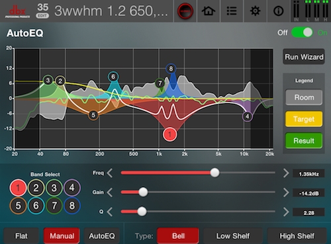Select band 6 in Band Select

[36, 206]
